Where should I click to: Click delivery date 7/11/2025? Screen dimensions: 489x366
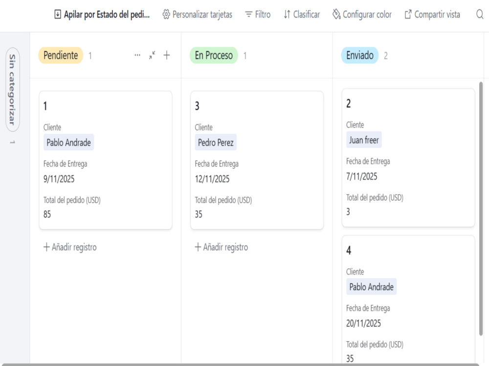tap(362, 177)
